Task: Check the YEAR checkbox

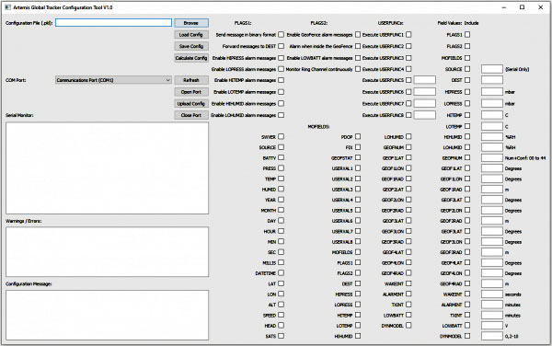Action: tap(281, 200)
